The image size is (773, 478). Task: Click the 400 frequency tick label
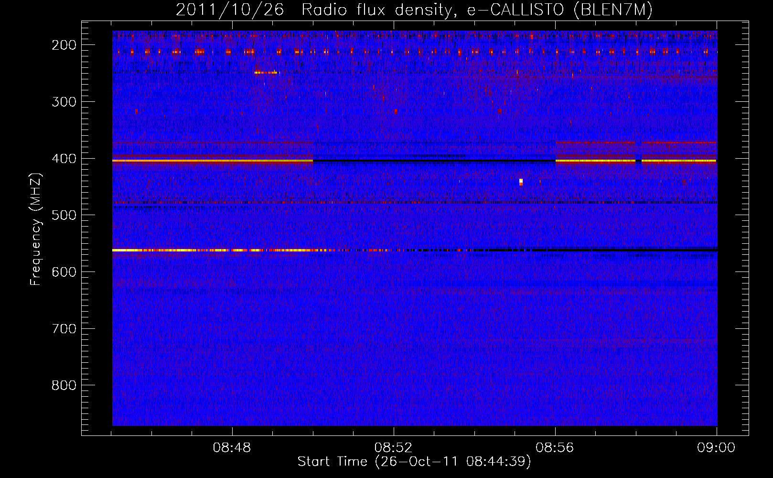pos(64,159)
